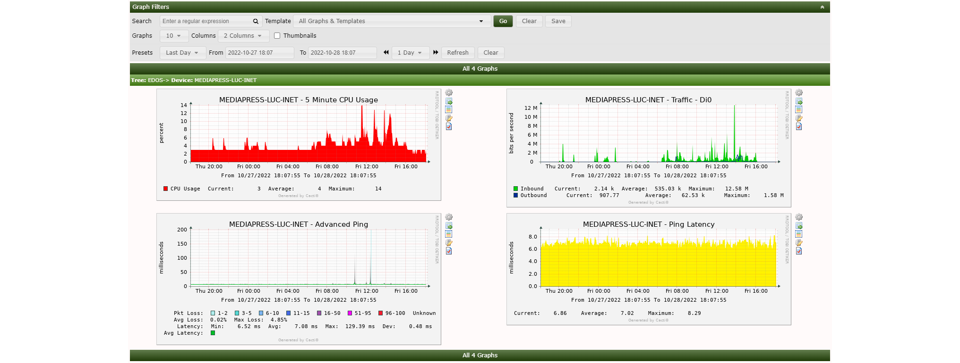Image resolution: width=960 pixels, height=363 pixels.
Task: Open the 5 Minute CPU Usage graph image
Action: click(299, 145)
